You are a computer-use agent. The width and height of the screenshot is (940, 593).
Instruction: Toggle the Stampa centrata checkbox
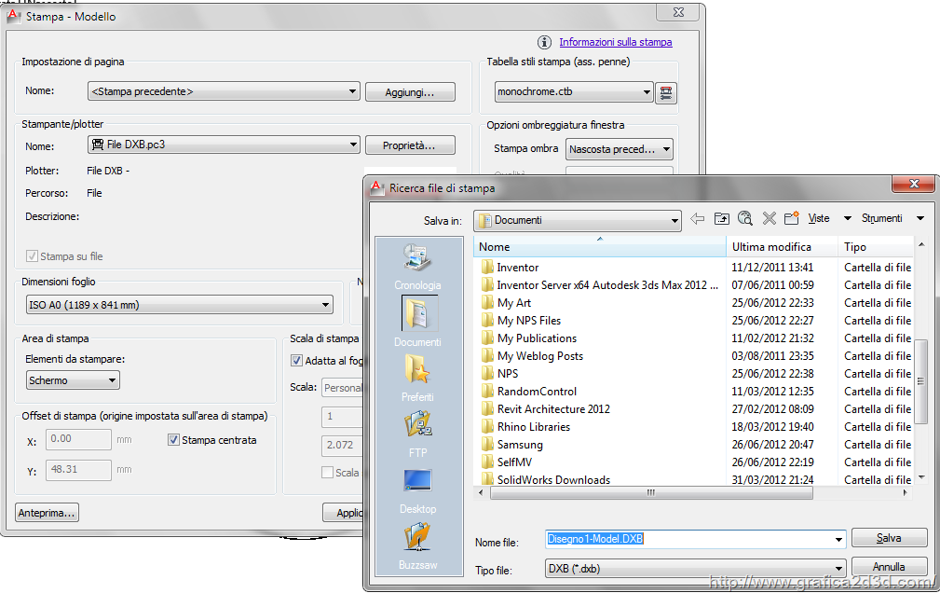click(x=174, y=440)
